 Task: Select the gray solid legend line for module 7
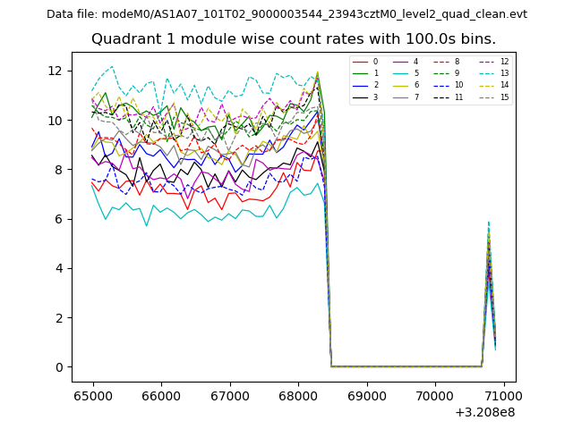pyautogui.click(x=402, y=97)
